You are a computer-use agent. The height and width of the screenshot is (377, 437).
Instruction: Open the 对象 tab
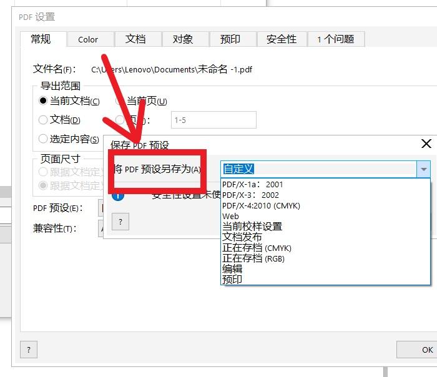pos(185,39)
